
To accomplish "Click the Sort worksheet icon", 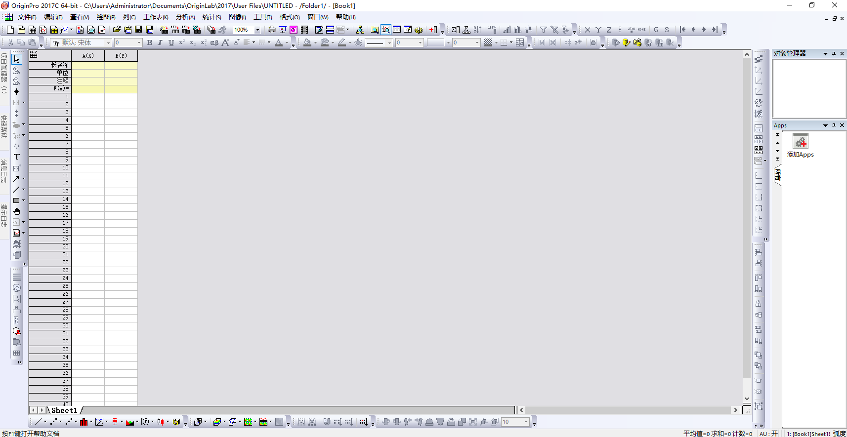I will click(x=477, y=30).
